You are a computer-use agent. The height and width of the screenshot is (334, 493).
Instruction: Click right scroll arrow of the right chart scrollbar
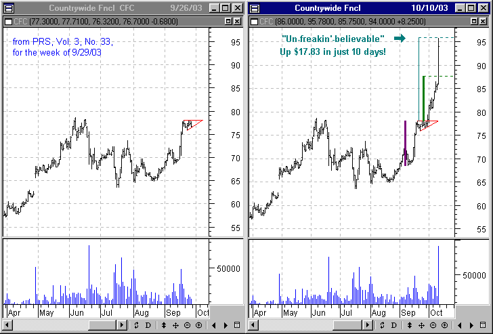(x=368, y=325)
